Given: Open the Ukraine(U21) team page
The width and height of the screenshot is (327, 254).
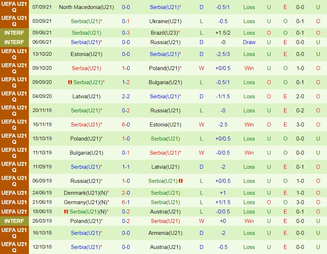Looking at the screenshot, I should tap(165, 21).
